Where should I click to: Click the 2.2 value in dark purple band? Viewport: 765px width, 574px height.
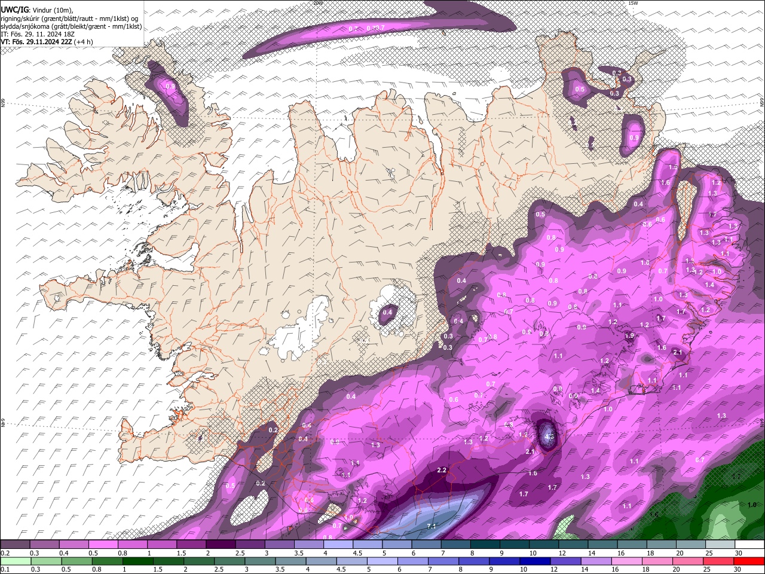(442, 471)
